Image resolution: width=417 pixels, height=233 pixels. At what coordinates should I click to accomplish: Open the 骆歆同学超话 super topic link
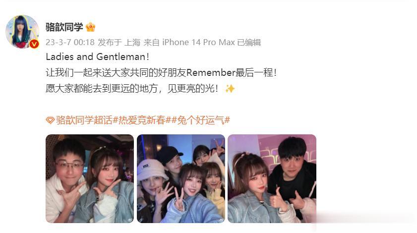84,120
